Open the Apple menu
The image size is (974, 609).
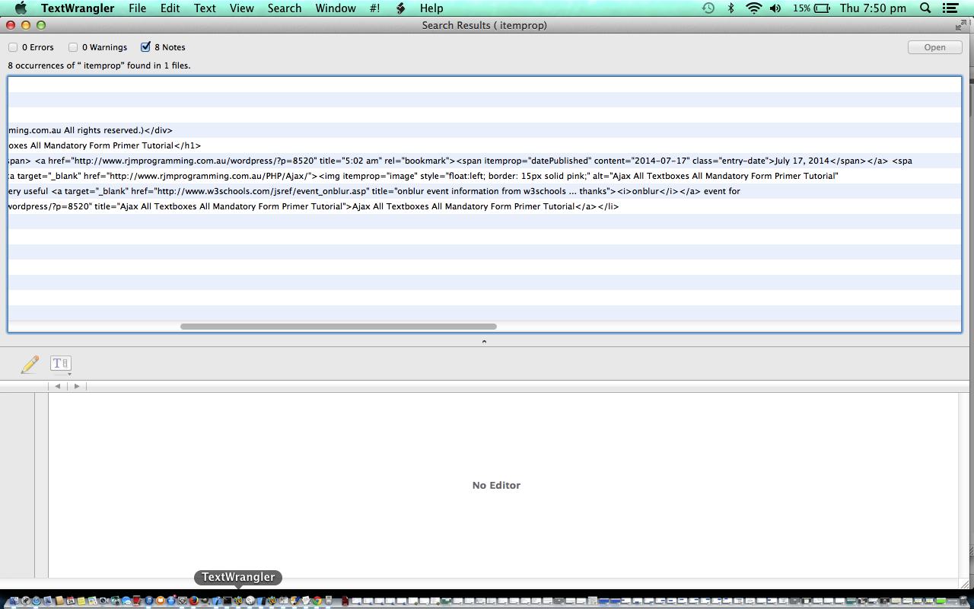point(21,8)
